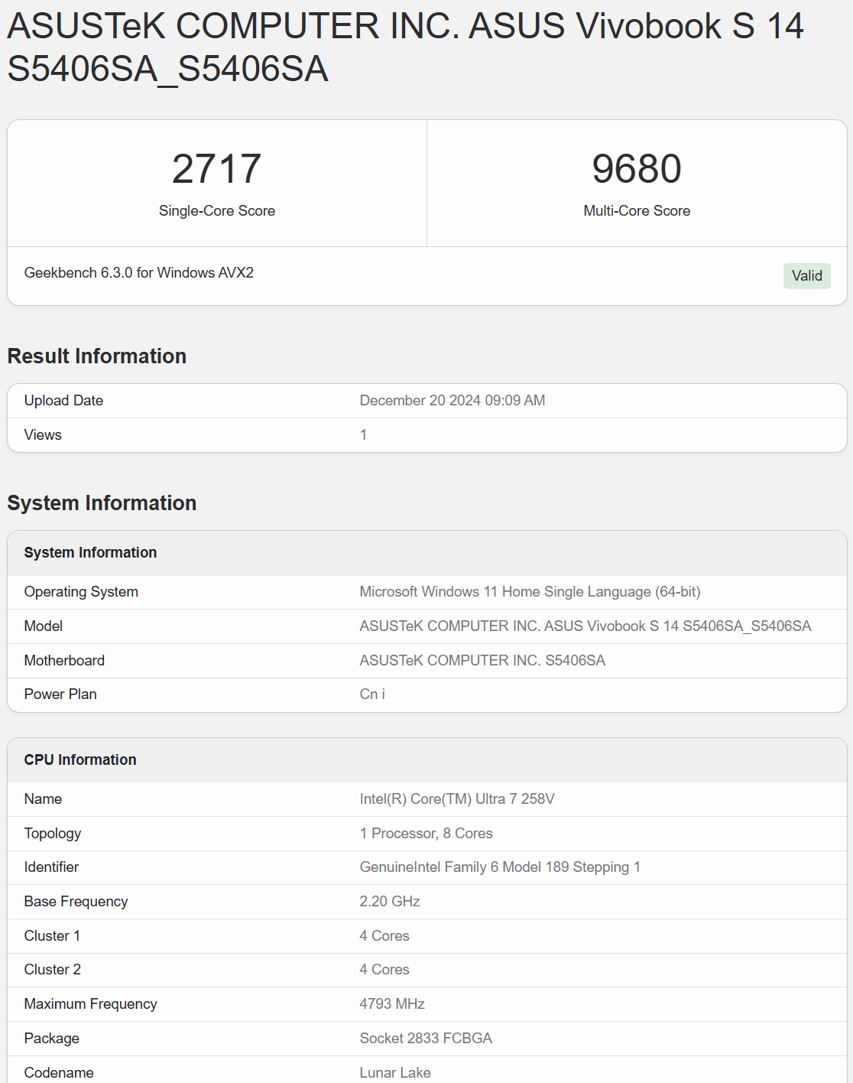The height and width of the screenshot is (1083, 853).
Task: Click the CPU Name label
Action: pyautogui.click(x=43, y=799)
